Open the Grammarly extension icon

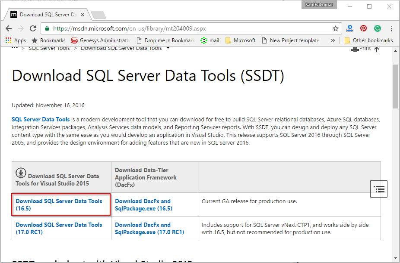point(377,28)
